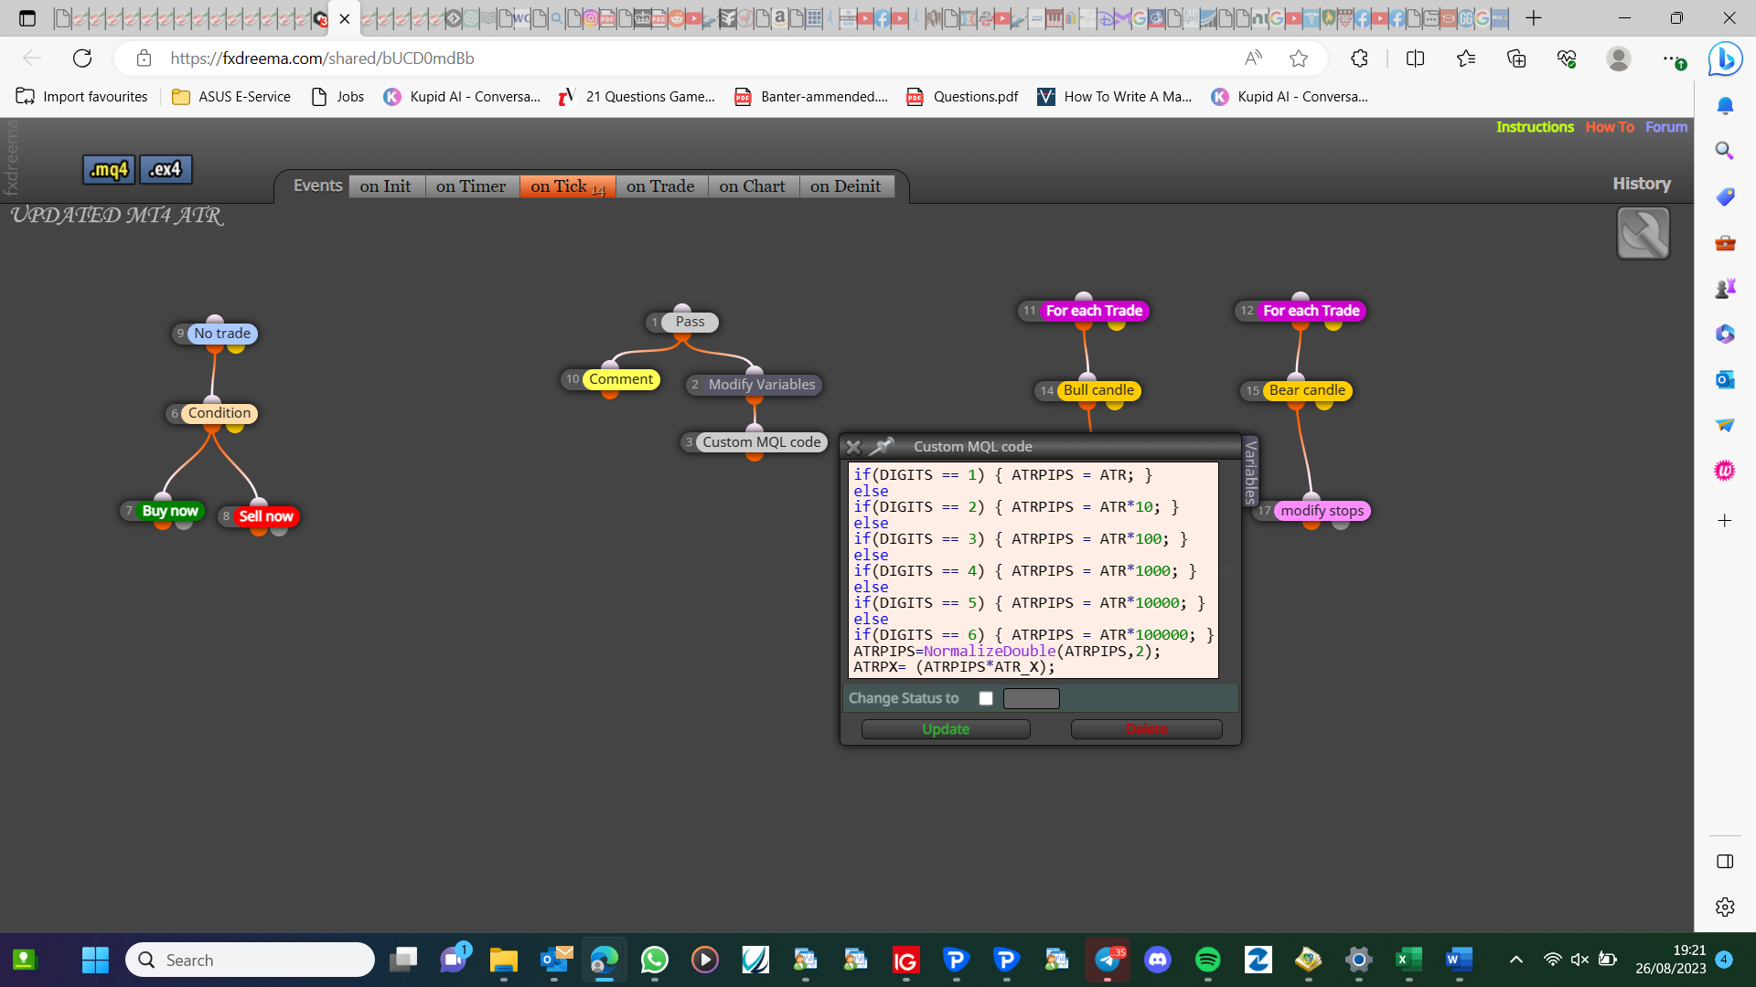Click inside the MQL code editor
The height and width of the screenshot is (987, 1756).
click(x=1033, y=570)
